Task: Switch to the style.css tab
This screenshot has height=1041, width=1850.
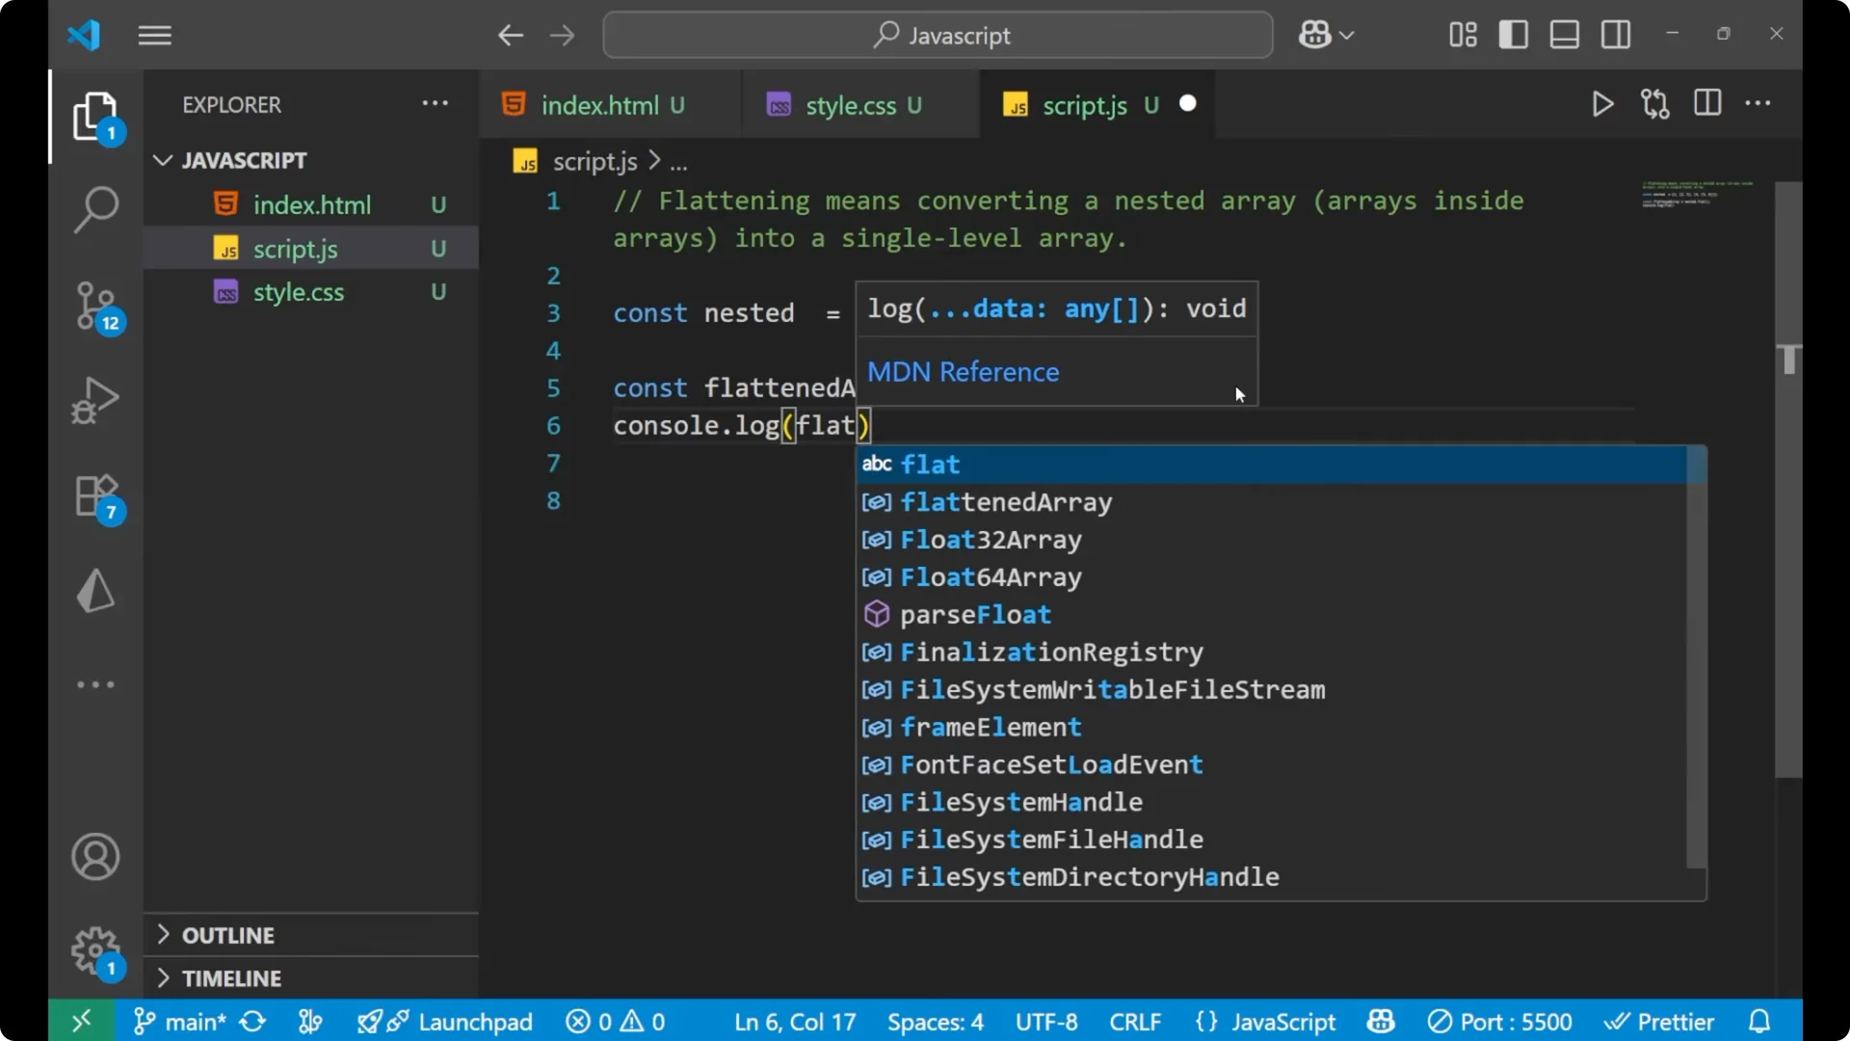Action: [x=858, y=105]
